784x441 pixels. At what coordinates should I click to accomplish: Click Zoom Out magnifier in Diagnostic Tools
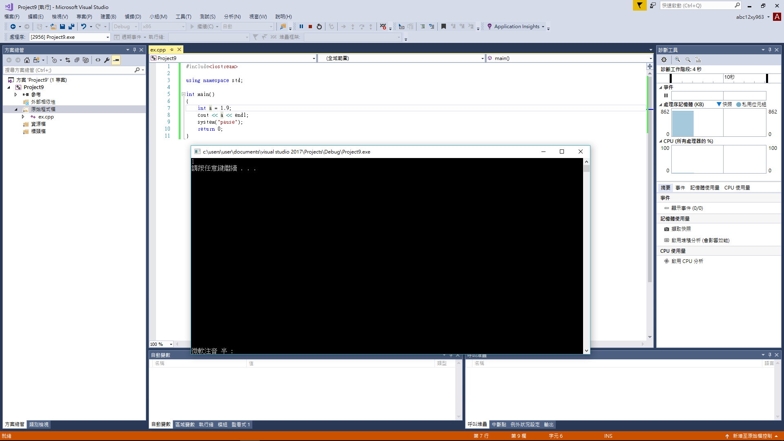(688, 60)
